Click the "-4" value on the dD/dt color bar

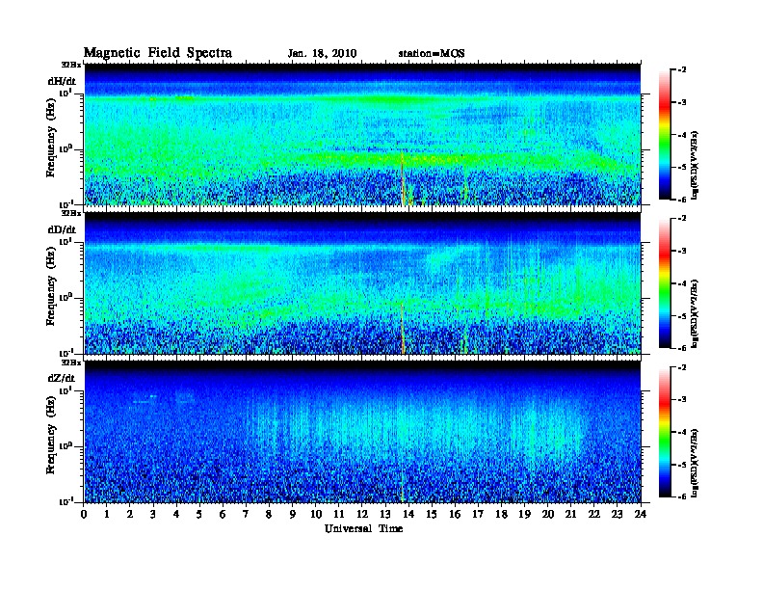click(x=682, y=283)
